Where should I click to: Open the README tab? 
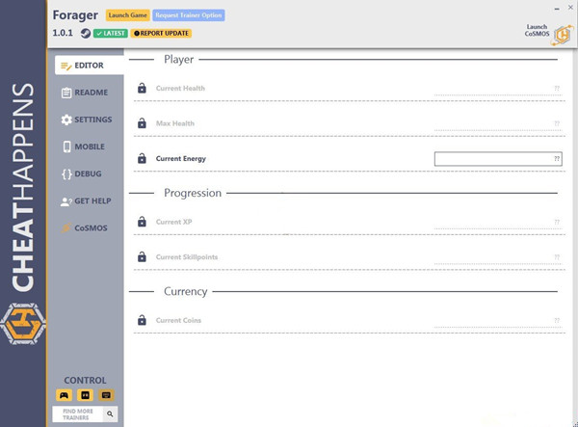tap(85, 93)
